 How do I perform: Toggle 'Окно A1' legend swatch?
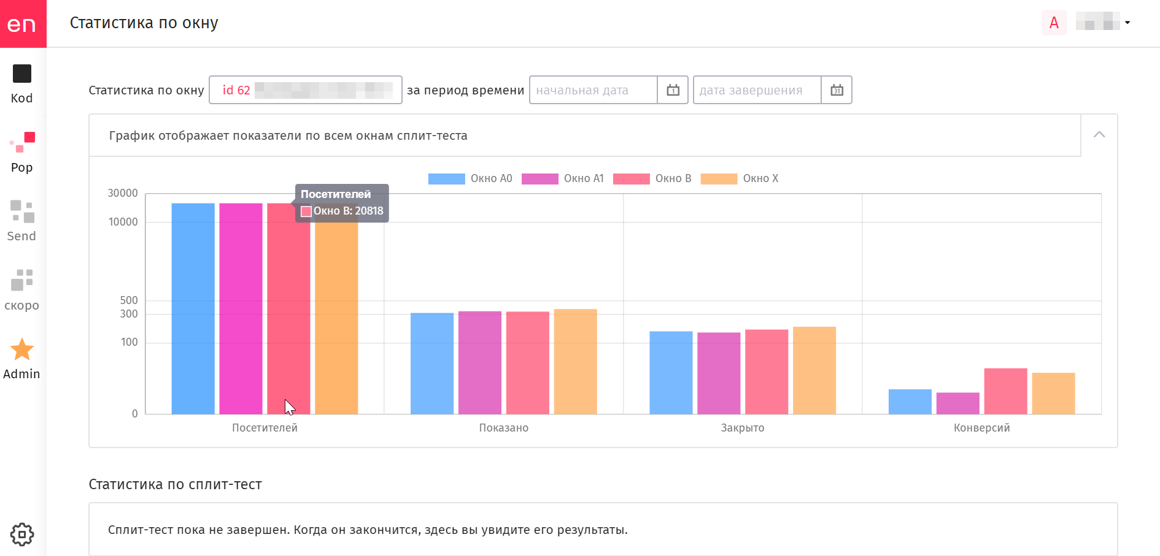tap(539, 179)
